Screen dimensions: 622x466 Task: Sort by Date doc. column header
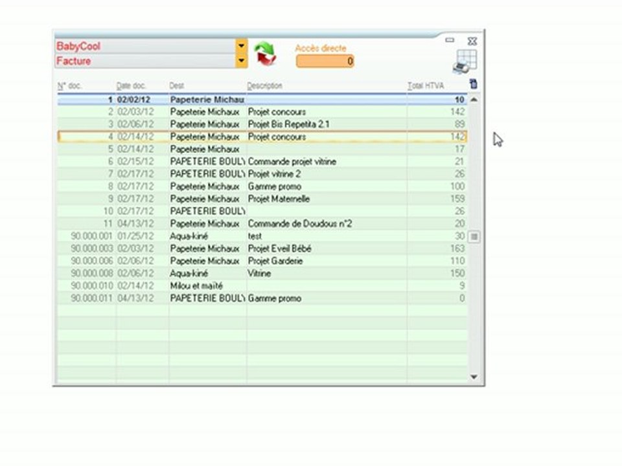tap(131, 86)
